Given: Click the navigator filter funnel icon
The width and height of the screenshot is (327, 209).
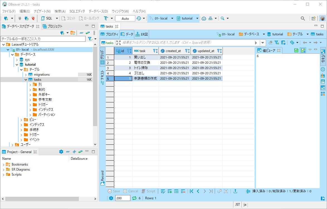Looking at the screenshot, I should coord(90,39).
